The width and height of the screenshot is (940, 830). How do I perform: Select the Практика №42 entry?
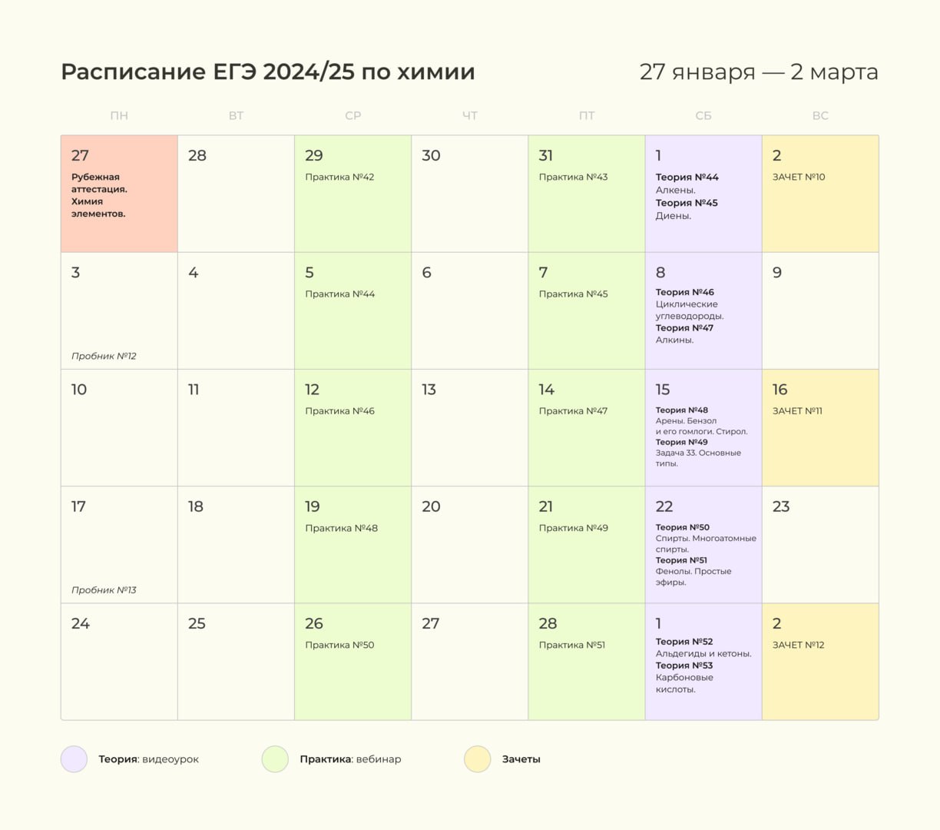click(339, 178)
